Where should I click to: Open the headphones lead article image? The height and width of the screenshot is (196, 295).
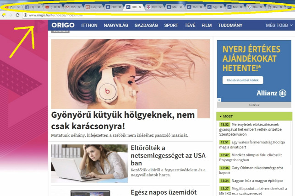(x=131, y=74)
